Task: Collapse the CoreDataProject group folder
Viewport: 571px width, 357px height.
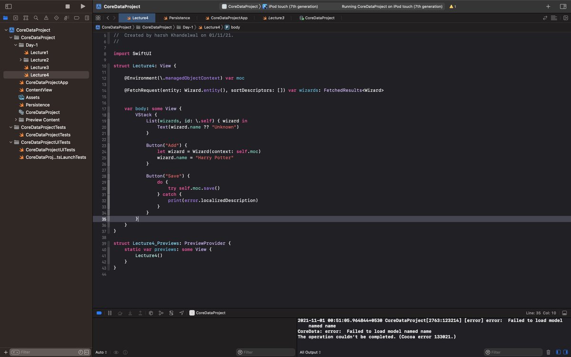Action: 10,38
